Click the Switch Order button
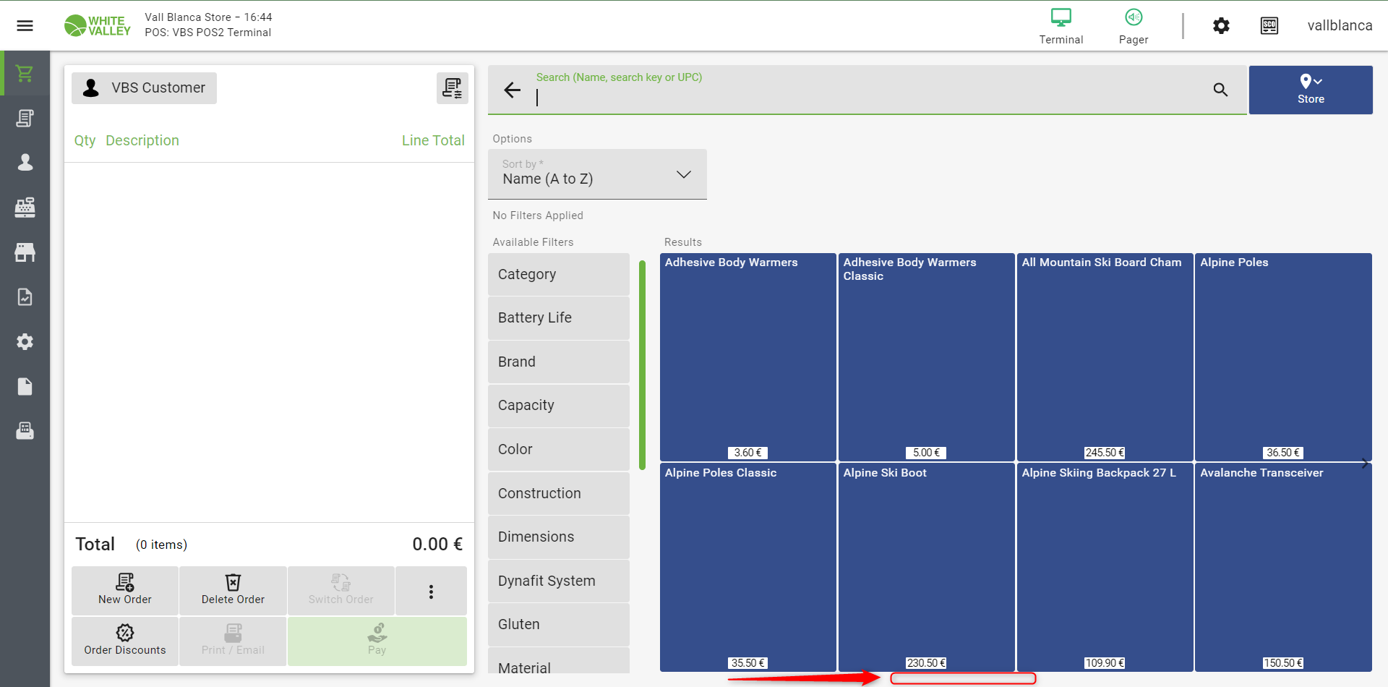Viewport: 1388px width, 687px height. coord(340,590)
